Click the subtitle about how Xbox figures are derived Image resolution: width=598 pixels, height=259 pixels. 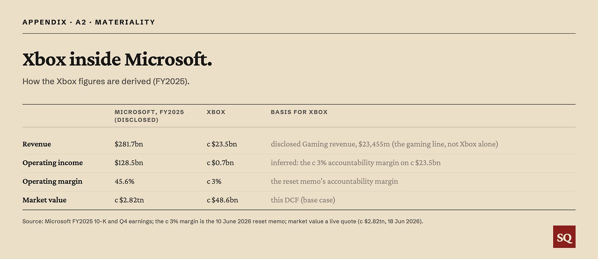106,81
